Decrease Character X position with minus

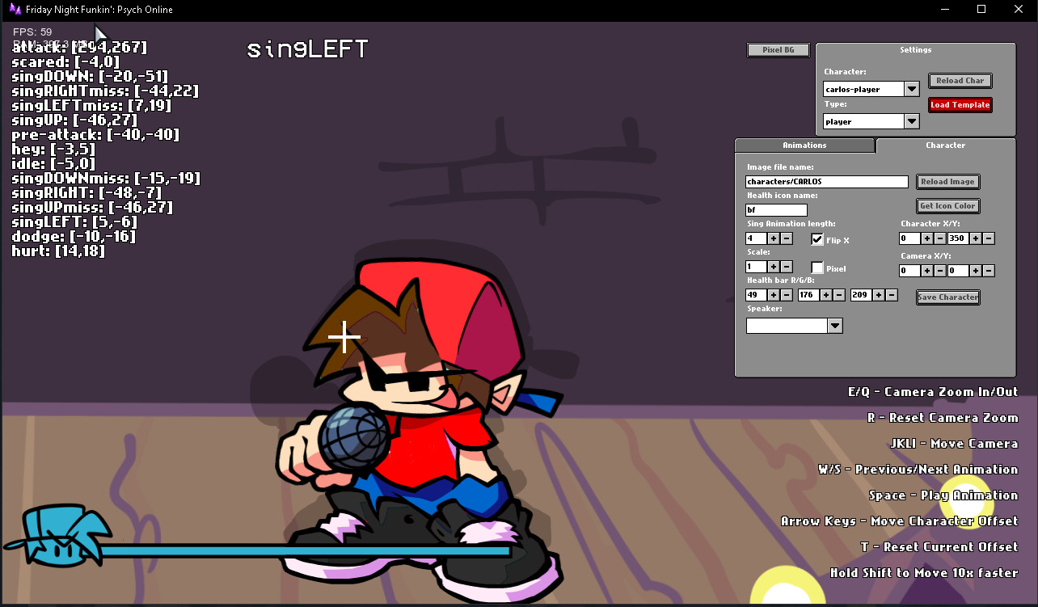(x=940, y=238)
